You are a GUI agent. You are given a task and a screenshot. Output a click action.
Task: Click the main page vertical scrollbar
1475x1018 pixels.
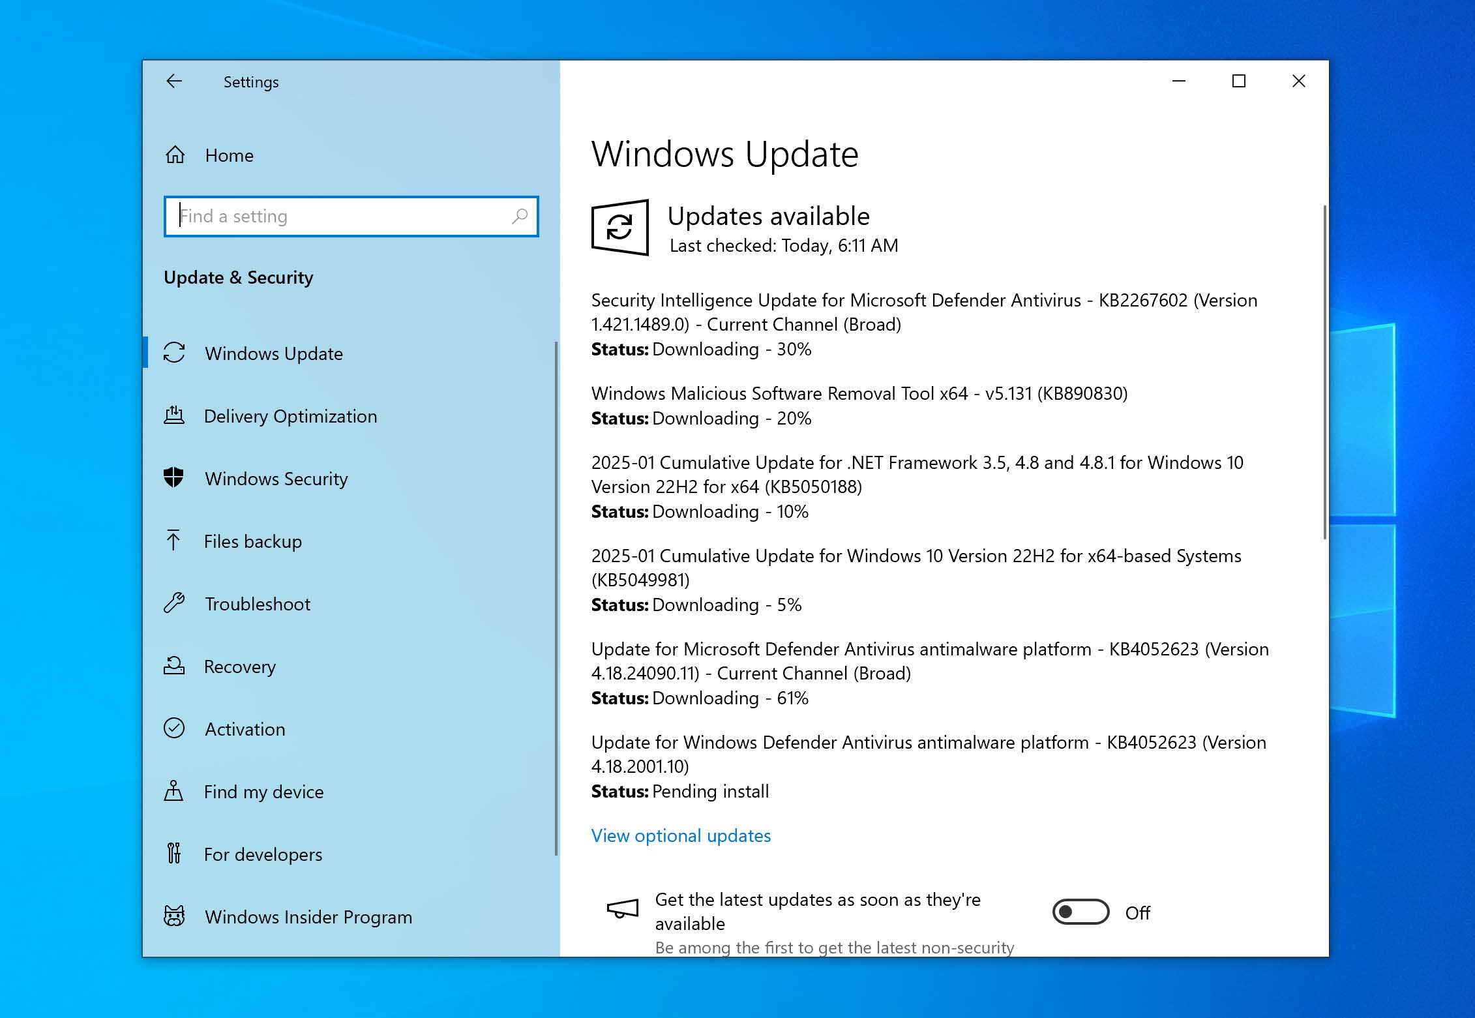(x=1324, y=372)
